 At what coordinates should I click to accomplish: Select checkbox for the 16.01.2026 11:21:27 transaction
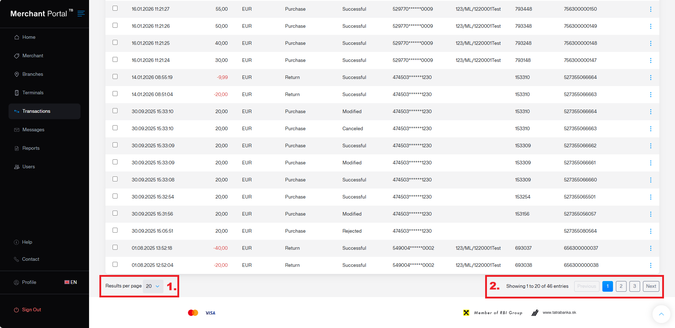pyautogui.click(x=115, y=8)
